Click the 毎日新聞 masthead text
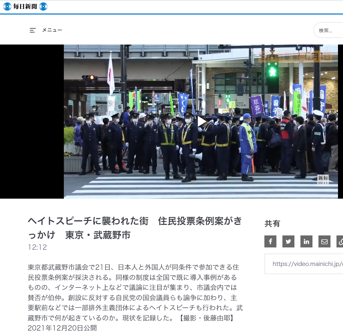Viewport: 343px width, 335px height. point(26,7)
